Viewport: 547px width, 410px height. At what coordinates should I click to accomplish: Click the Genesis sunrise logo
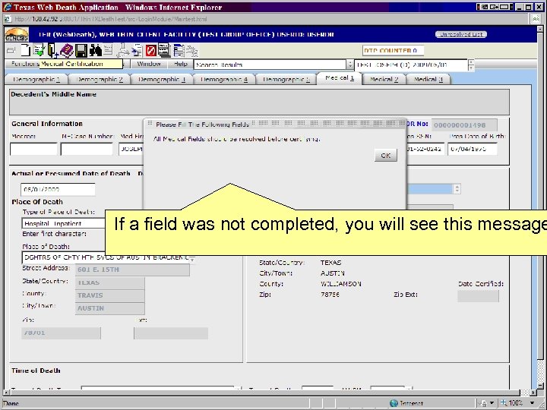pos(17,34)
